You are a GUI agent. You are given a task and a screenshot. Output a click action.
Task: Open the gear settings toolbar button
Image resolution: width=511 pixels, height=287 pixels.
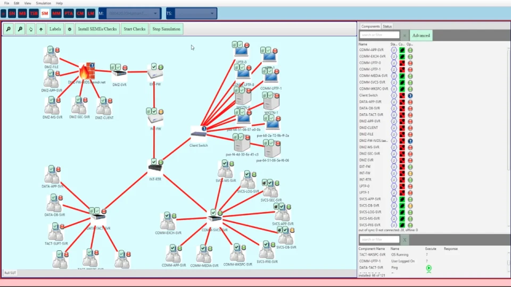pos(69,29)
